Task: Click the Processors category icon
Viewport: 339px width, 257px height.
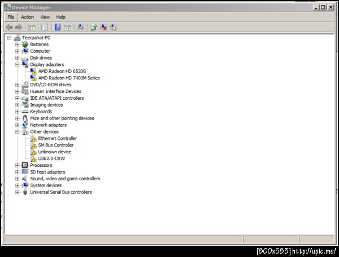Action: (x=25, y=165)
